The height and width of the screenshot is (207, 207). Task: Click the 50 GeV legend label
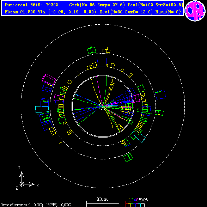point(144,200)
